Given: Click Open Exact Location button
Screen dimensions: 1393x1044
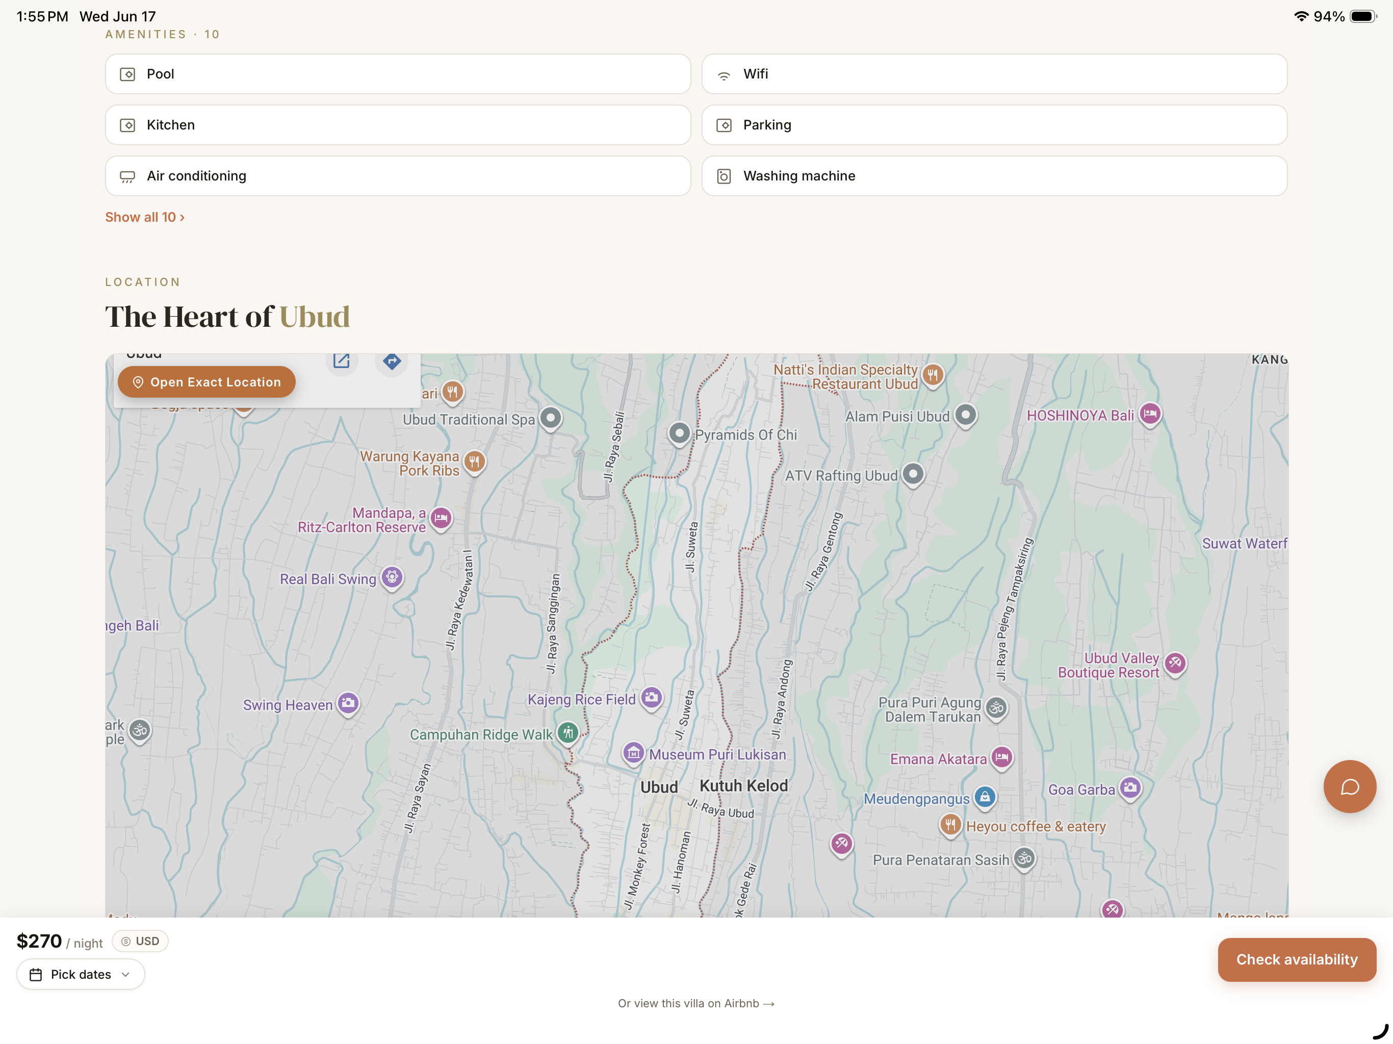Looking at the screenshot, I should 207,382.
